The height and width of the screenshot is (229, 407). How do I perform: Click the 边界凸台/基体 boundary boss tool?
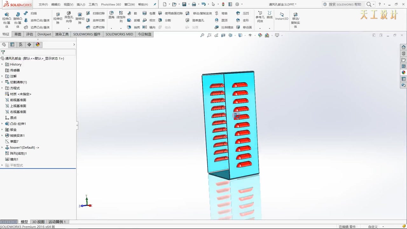(x=37, y=27)
